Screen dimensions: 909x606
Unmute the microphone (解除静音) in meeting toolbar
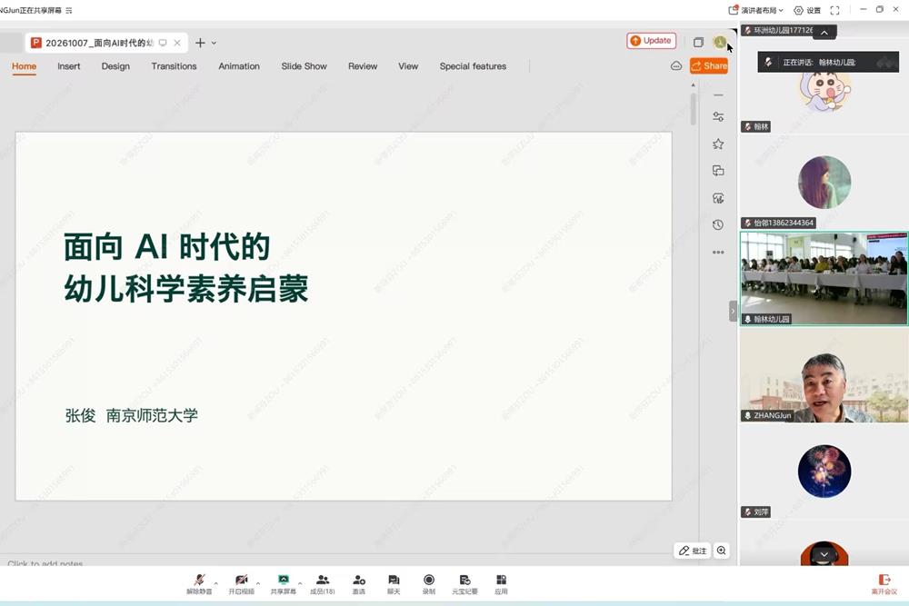click(199, 583)
